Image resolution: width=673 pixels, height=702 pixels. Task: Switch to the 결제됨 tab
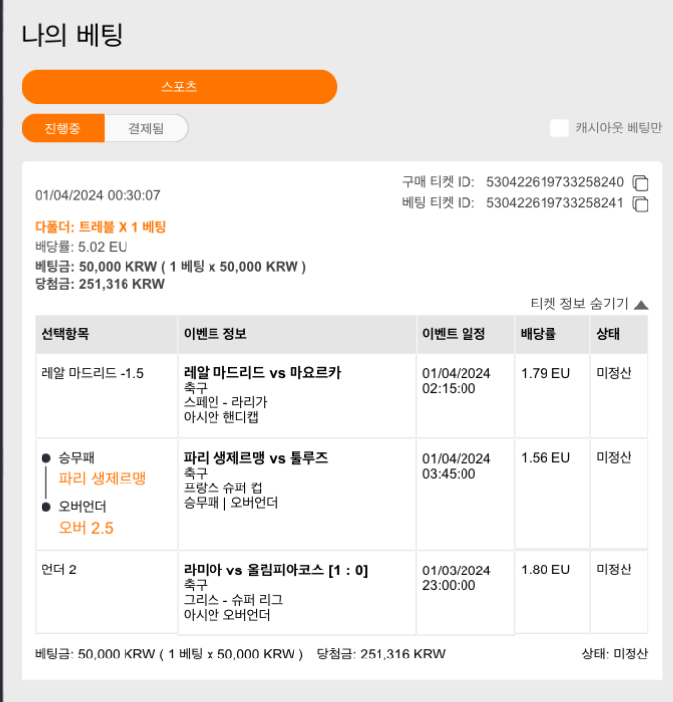(146, 129)
